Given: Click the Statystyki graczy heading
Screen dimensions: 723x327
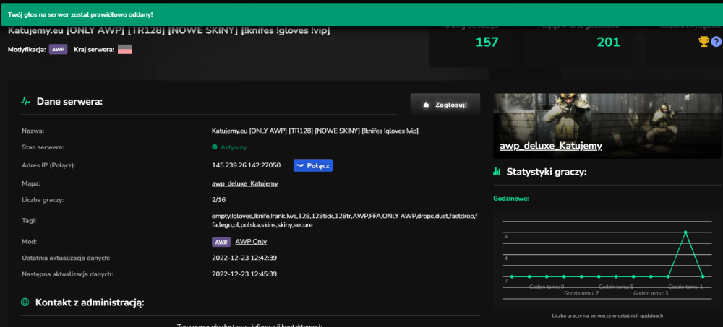Looking at the screenshot, I should (547, 172).
